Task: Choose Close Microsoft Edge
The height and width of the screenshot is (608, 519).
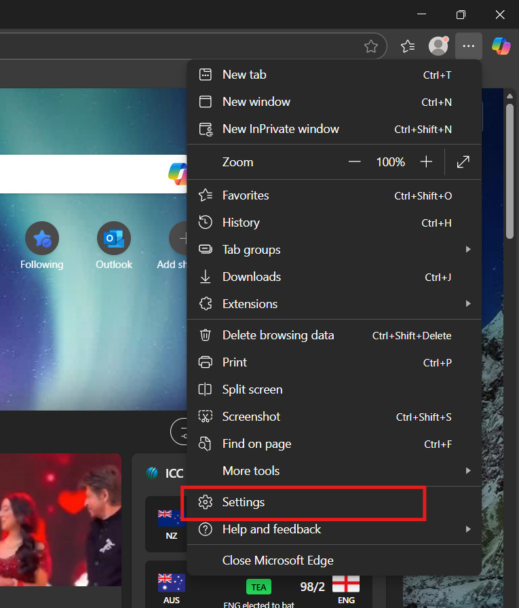Action: coord(334,560)
